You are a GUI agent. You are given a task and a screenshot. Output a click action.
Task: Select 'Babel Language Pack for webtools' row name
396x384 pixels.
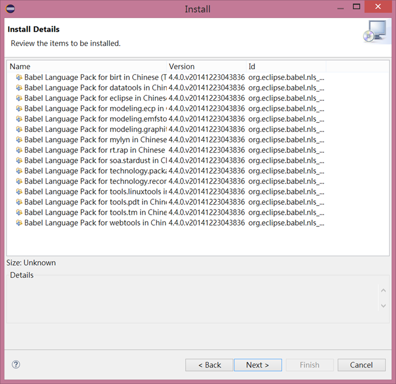(x=95, y=222)
